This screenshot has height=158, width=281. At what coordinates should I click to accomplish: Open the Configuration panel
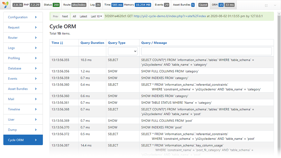[23, 17]
